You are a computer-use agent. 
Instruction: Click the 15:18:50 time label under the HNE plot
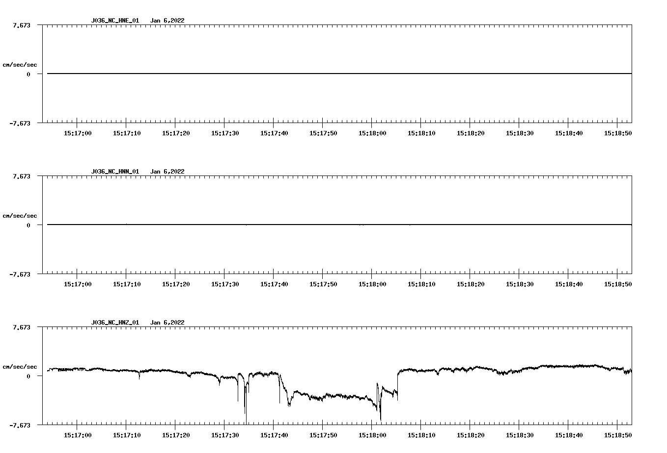[618, 133]
